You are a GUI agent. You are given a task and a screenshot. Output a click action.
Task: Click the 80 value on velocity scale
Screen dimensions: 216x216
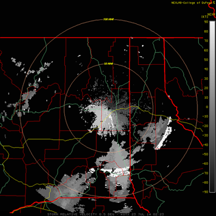206,32
